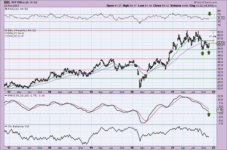Click the black line swatch before PMO legend
The height and width of the screenshot is (150, 227).
click(x=6, y=96)
